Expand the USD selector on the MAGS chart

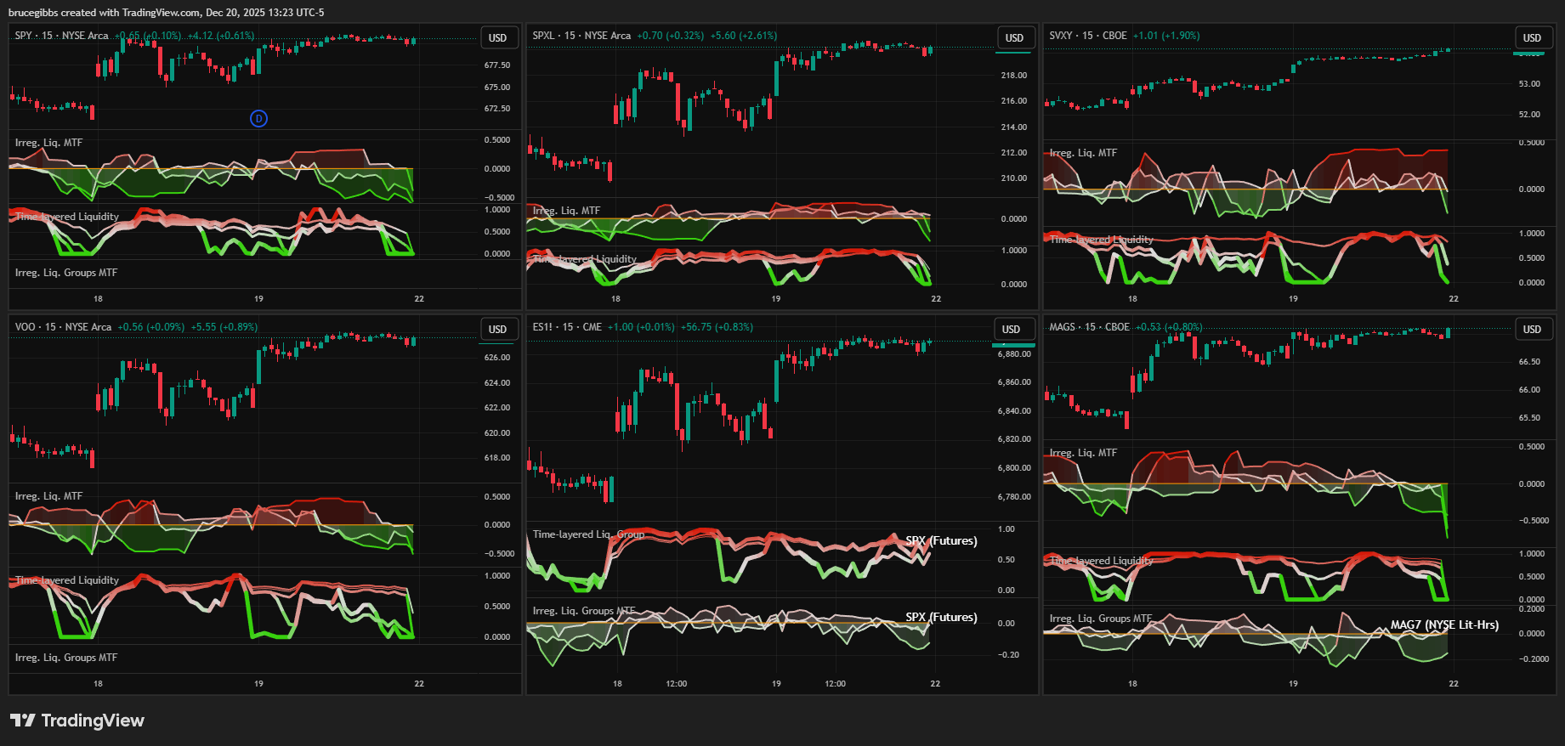click(1531, 330)
